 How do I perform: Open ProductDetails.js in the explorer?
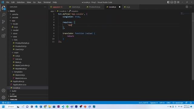click(22, 43)
